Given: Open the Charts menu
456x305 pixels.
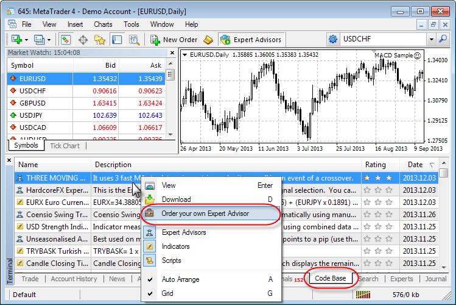Looking at the screenshot, I should 103,24.
